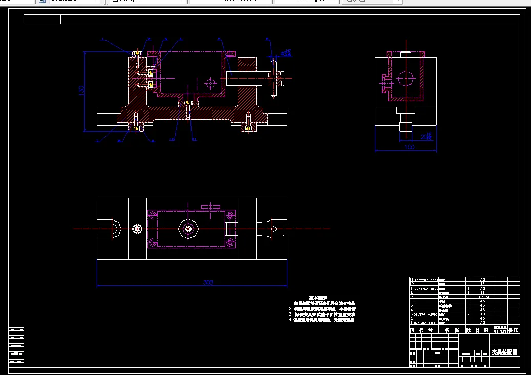
Task: Select the 100 width dimension text
Action: [x=409, y=147]
